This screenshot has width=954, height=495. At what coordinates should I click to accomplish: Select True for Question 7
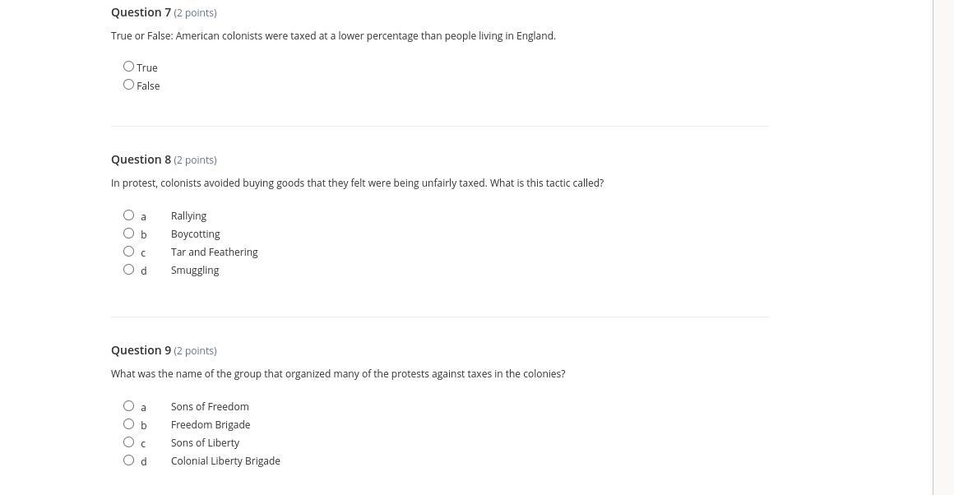pyautogui.click(x=128, y=67)
